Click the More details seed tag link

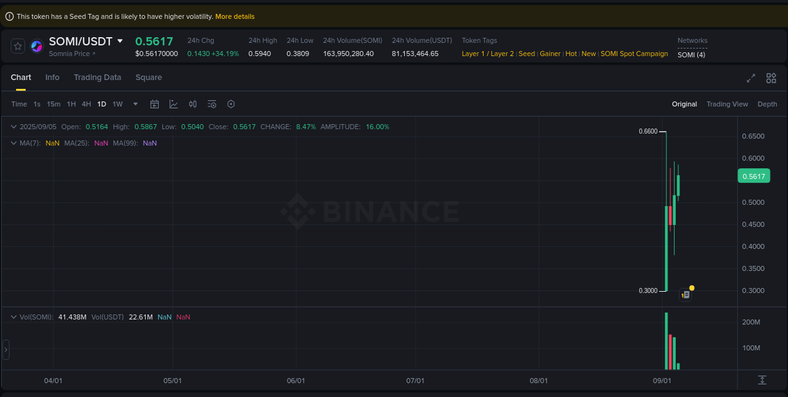coord(235,16)
